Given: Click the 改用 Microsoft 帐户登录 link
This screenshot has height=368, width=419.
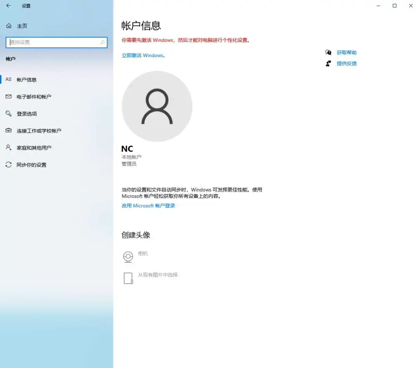Looking at the screenshot, I should click(x=148, y=206).
